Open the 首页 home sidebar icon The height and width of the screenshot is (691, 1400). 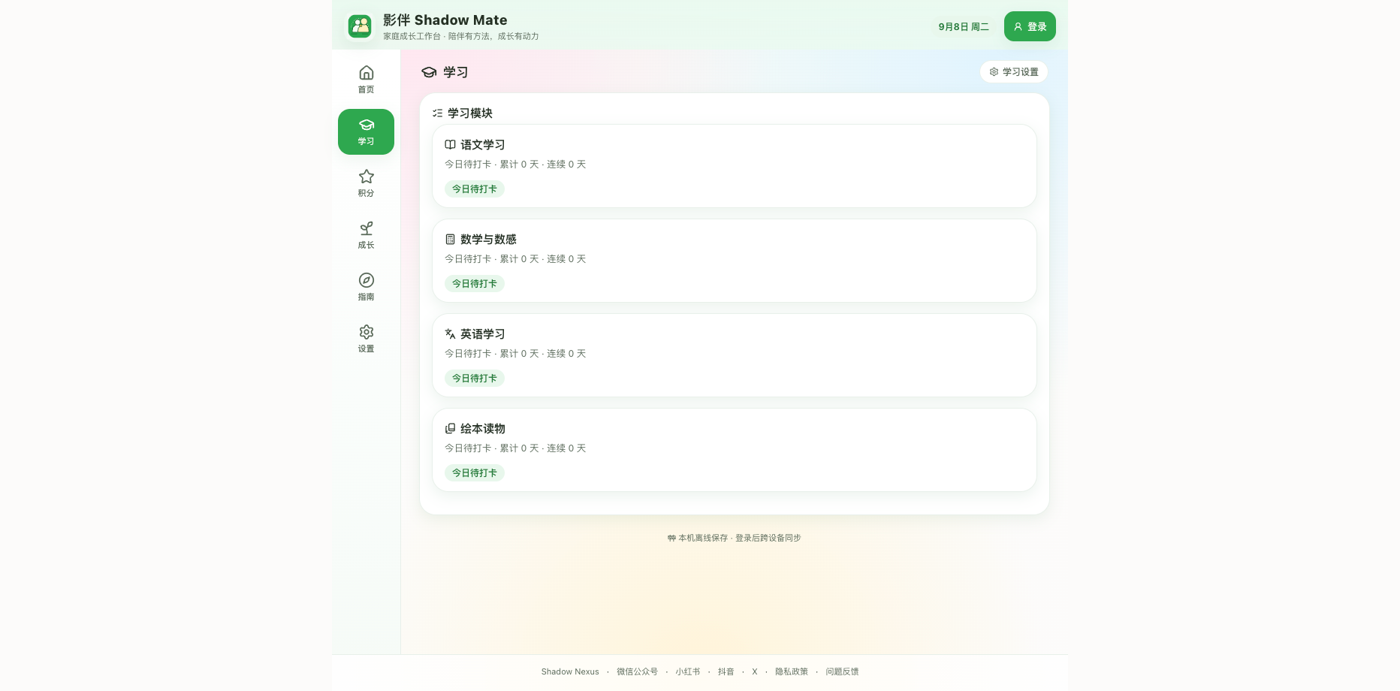pyautogui.click(x=366, y=73)
